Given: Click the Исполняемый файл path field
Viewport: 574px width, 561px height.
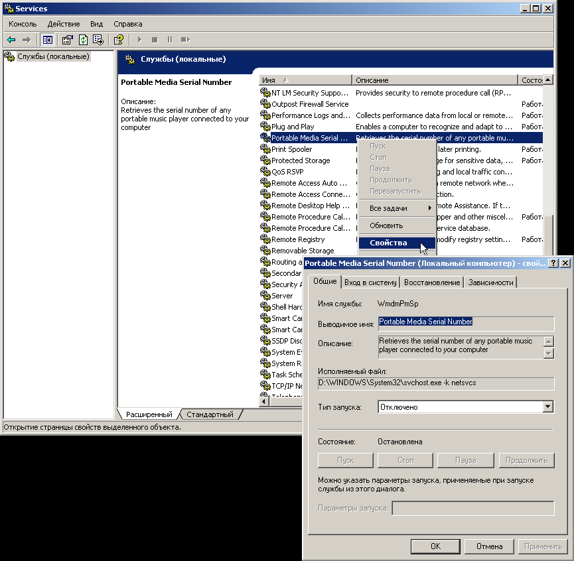Looking at the screenshot, I should coord(436,383).
